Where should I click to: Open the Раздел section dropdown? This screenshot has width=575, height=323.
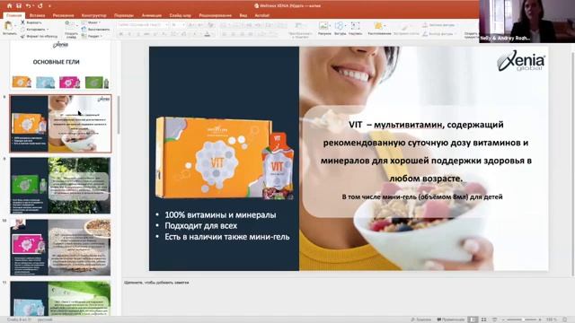(92, 36)
